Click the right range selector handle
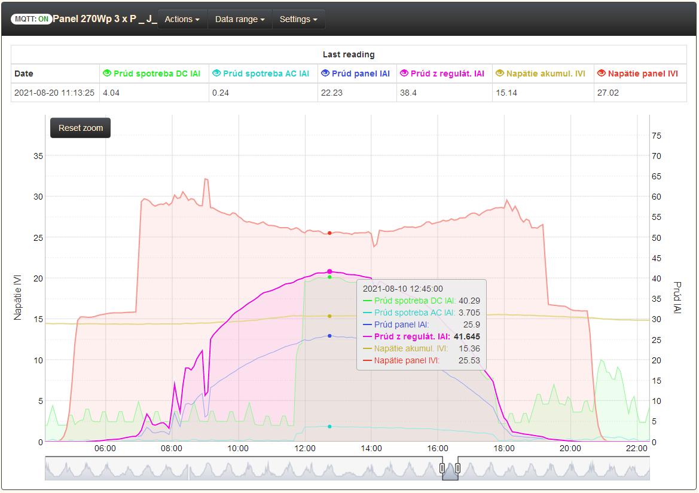Image resolution: width=699 pixels, height=493 pixels. click(x=457, y=468)
